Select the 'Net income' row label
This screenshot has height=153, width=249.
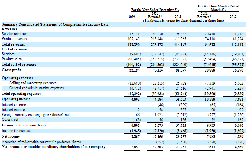point(11,136)
